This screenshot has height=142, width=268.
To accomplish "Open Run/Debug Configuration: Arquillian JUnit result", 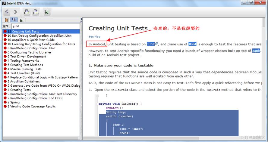I will (x=39, y=35).
